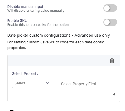This screenshot has height=111, width=125.
Task: Click the "Disable manual input" label
Action: pyautogui.click(x=25, y=7)
